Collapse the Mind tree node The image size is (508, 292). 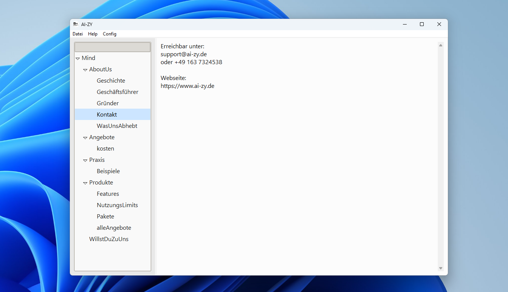[77, 58]
